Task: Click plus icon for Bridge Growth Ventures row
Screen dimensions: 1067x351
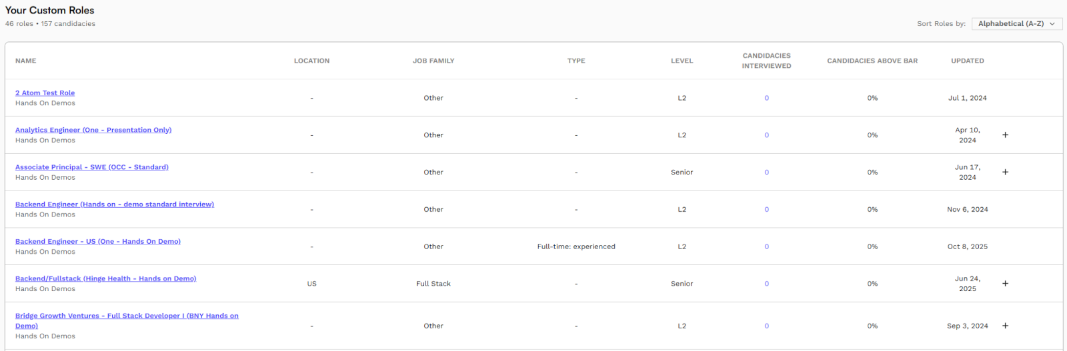Action: point(1005,326)
